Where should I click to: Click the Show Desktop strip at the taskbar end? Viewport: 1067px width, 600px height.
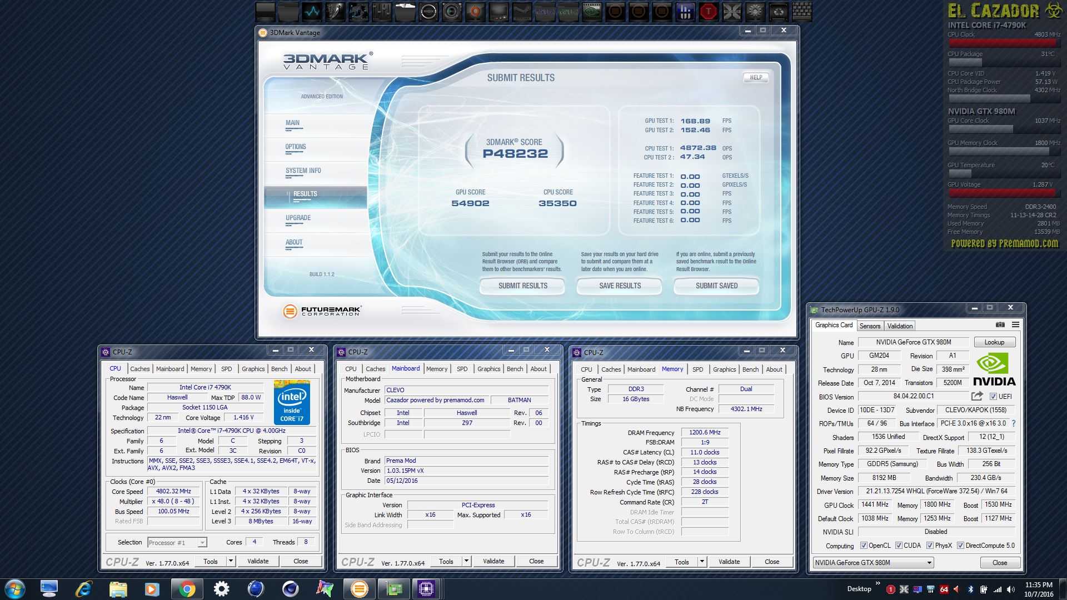click(x=1063, y=589)
